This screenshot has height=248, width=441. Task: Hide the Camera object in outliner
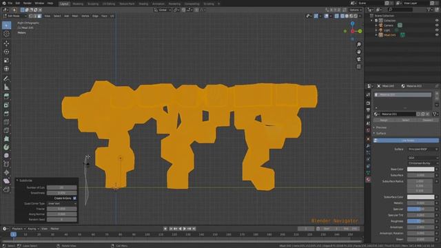[x=437, y=25]
